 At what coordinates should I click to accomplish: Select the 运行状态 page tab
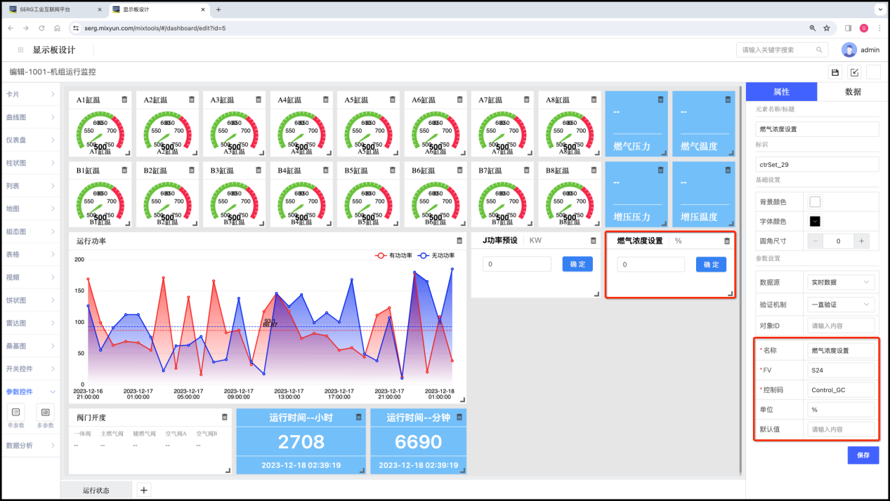click(96, 490)
